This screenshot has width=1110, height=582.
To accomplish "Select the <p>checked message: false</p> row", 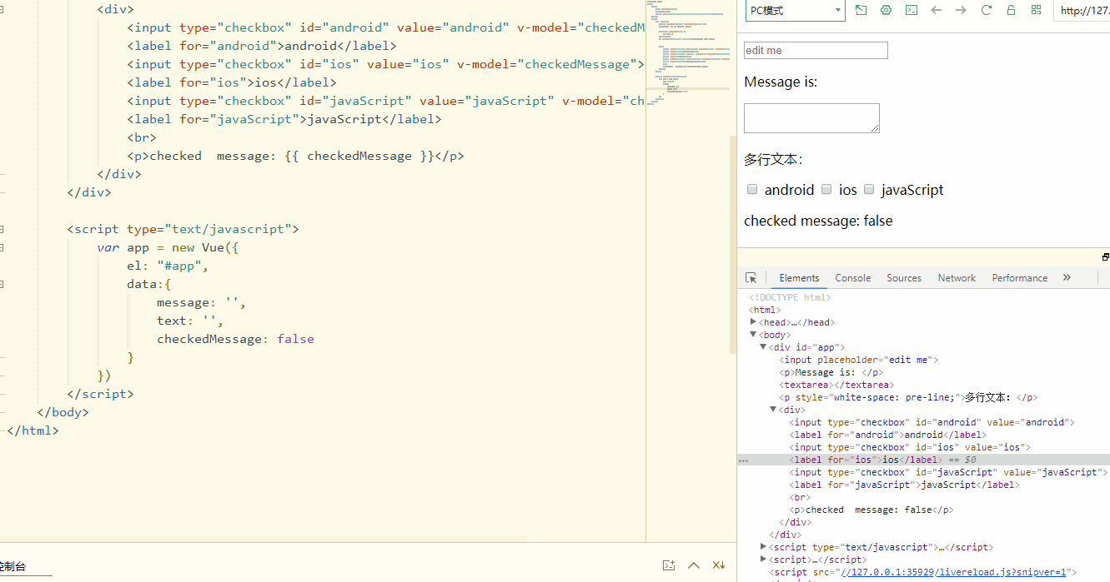I will [871, 510].
